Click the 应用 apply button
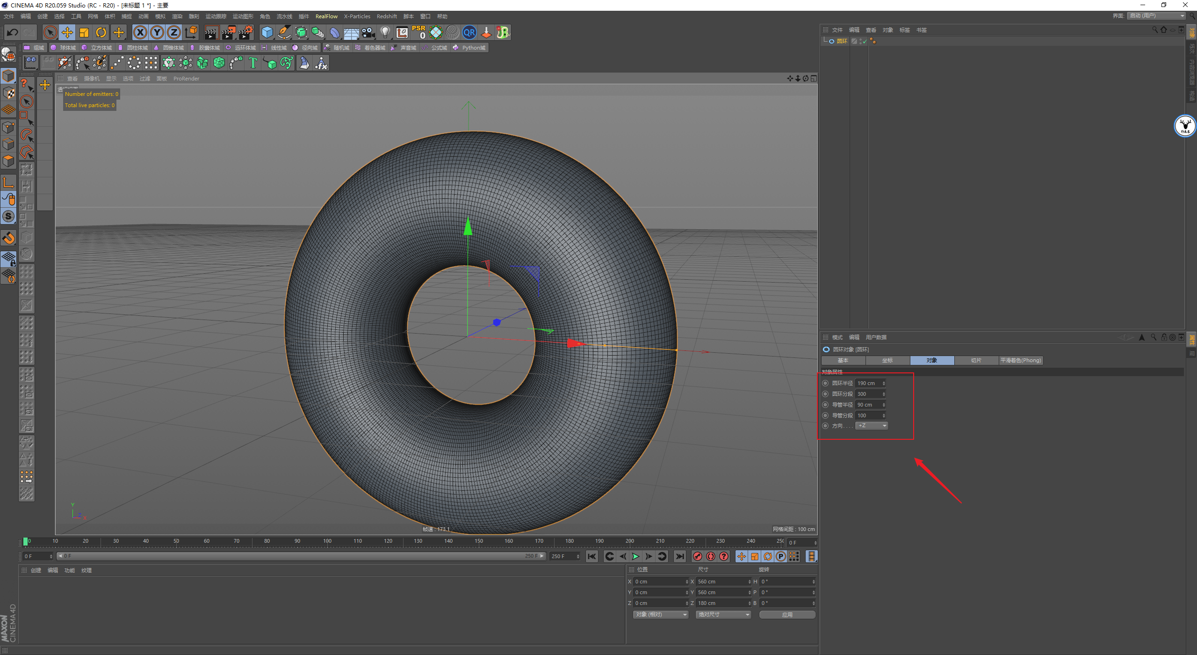The image size is (1197, 655). [787, 615]
